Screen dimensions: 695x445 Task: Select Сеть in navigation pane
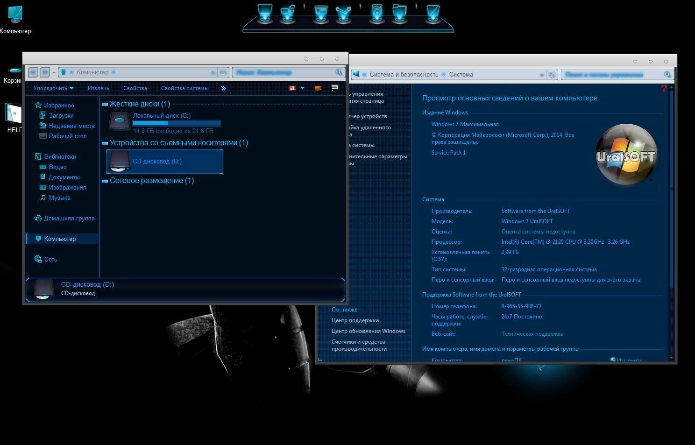pos(46,259)
